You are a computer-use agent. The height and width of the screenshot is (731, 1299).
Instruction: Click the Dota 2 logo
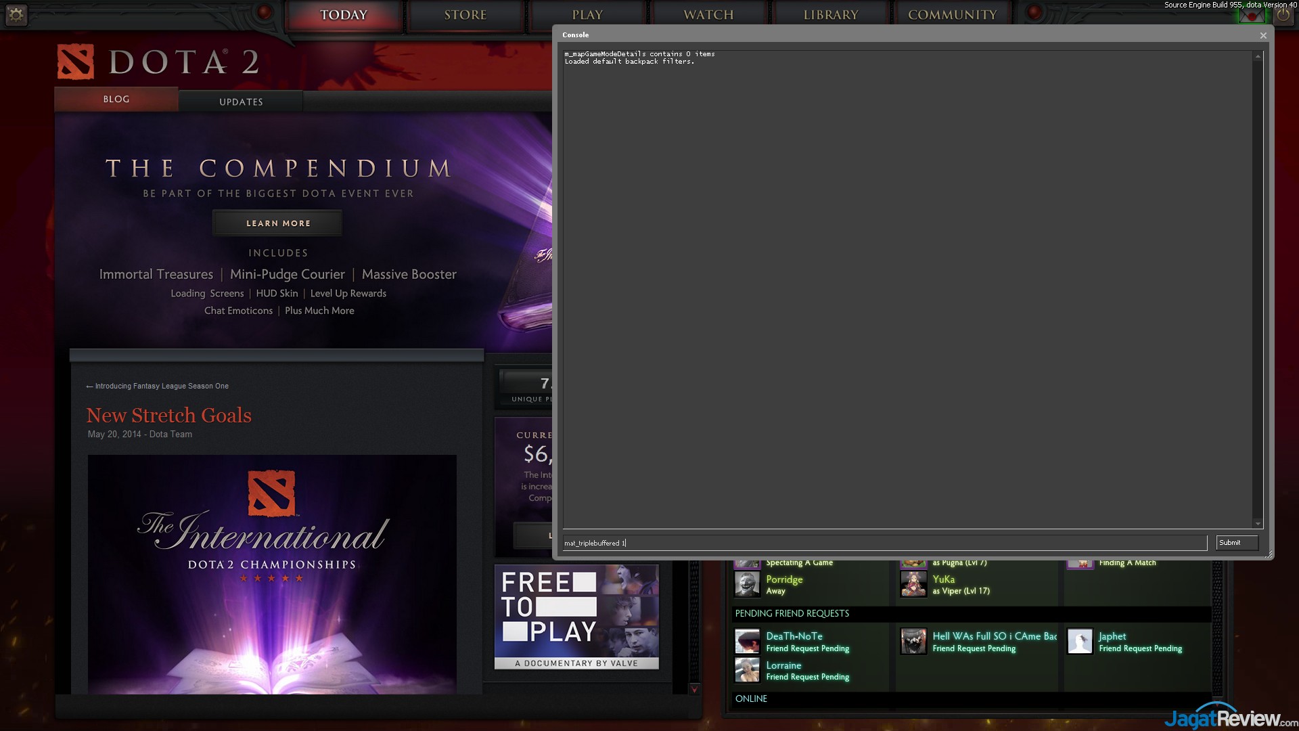pos(158,62)
